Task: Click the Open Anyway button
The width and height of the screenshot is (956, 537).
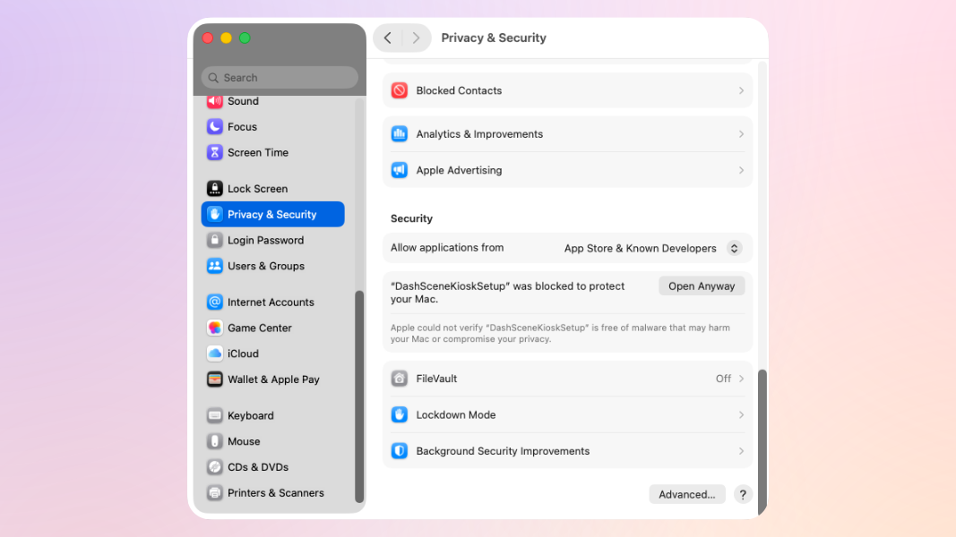Action: [x=702, y=286]
